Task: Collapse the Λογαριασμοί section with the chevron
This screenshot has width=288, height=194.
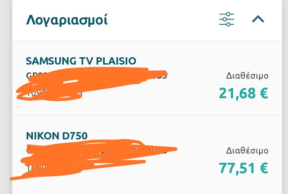Action: click(x=258, y=19)
